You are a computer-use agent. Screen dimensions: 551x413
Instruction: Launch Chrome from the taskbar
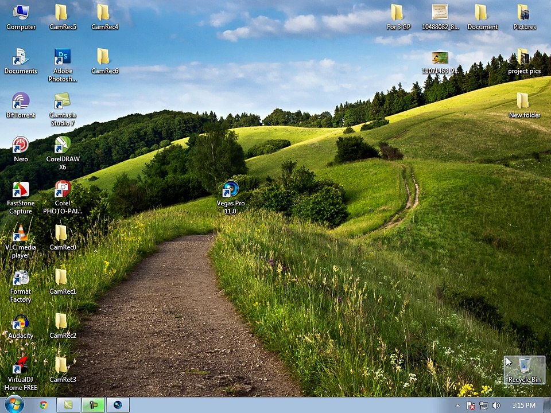click(44, 405)
